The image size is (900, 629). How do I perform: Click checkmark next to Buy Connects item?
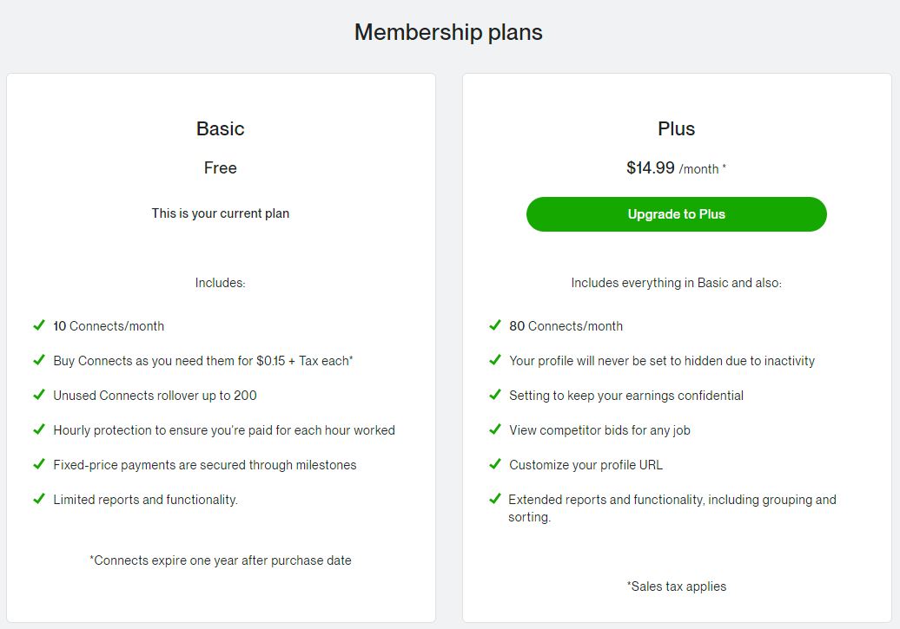(39, 360)
